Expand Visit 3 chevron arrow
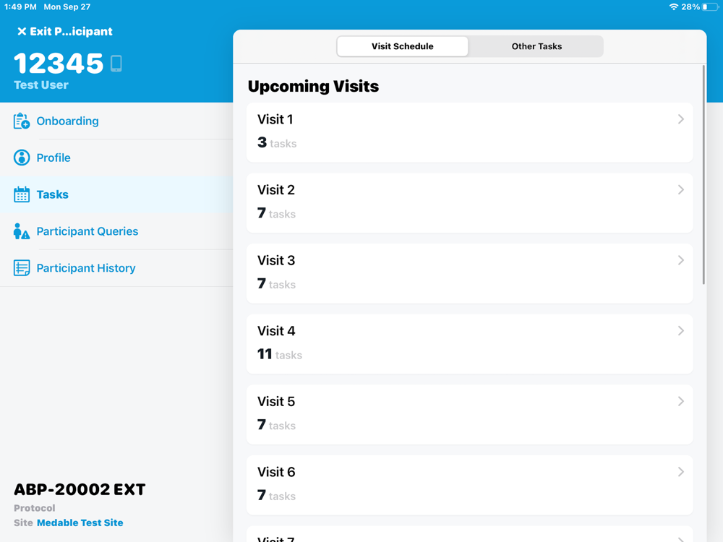 [680, 260]
